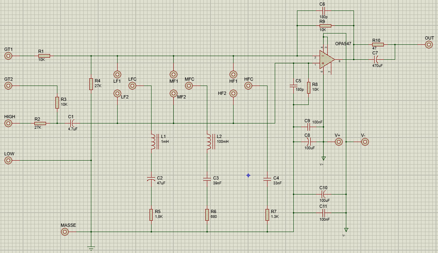Viewport: 438px width, 253px height.
Task: Select the V+ supply terminal
Action: tap(339, 142)
